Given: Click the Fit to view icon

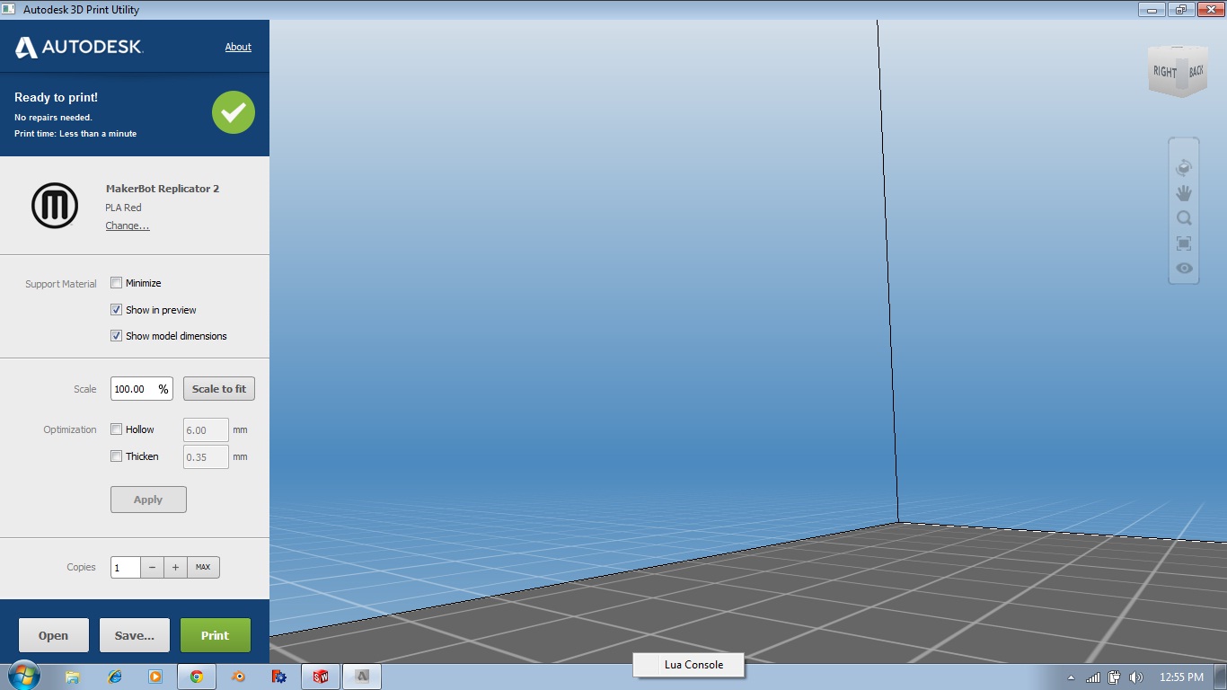Looking at the screenshot, I should [x=1184, y=243].
